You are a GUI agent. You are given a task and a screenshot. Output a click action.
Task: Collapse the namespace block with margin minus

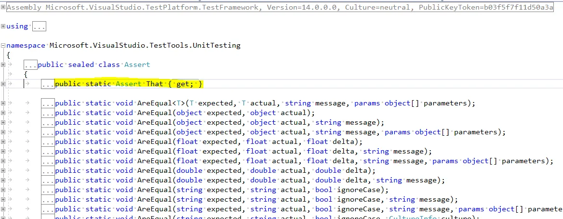pos(3,46)
